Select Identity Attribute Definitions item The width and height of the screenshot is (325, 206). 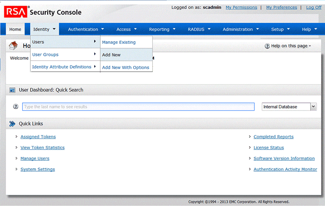pos(65,67)
